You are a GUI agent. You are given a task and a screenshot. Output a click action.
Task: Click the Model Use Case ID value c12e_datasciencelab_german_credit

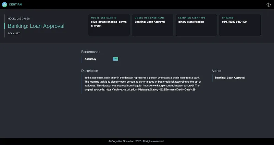[109, 24]
